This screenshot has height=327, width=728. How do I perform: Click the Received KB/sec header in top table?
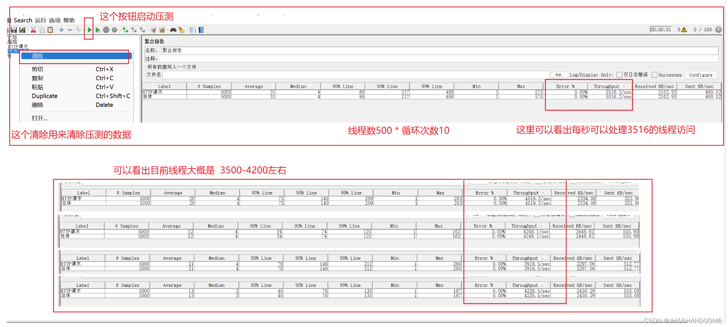(x=654, y=87)
